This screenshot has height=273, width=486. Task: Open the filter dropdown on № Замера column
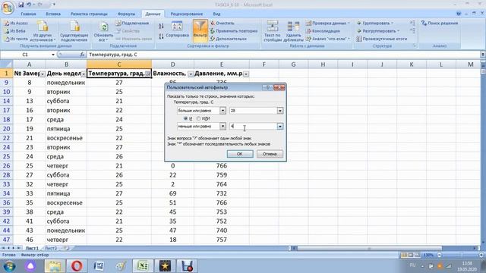[x=43, y=74]
